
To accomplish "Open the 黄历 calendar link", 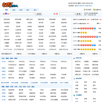I will pyautogui.click(x=92, y=3).
